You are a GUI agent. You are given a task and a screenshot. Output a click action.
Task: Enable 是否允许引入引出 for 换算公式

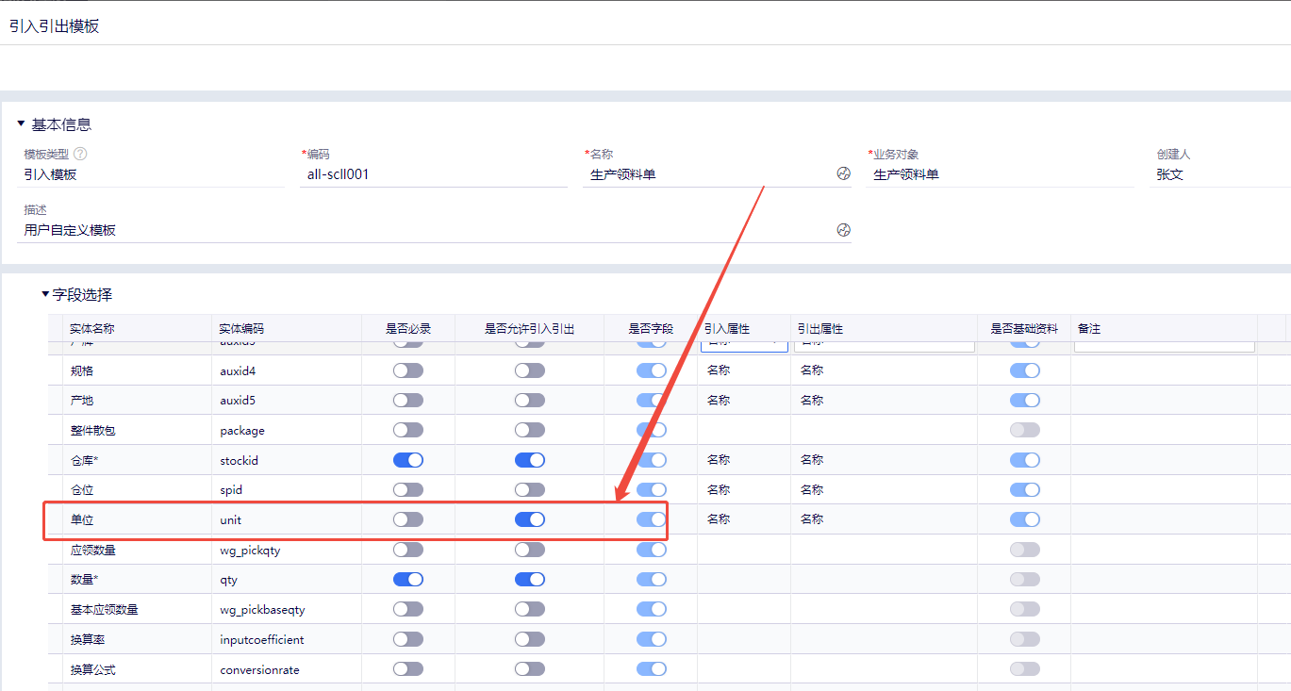coord(530,669)
